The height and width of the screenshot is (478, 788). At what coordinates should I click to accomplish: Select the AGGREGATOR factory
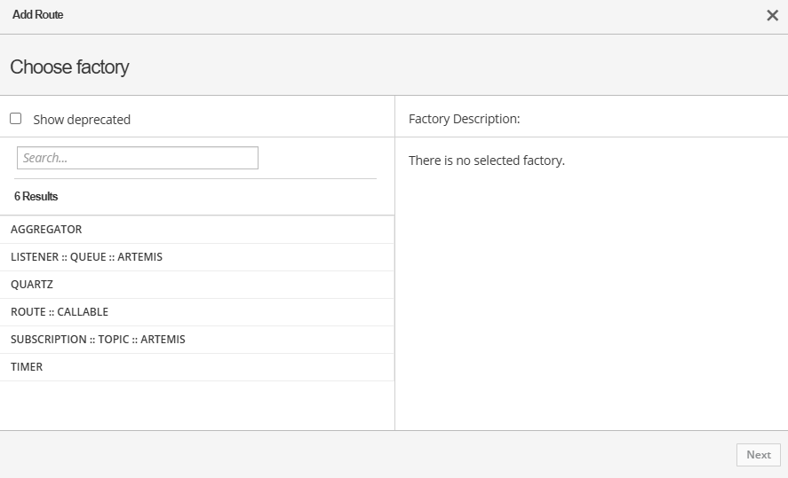(46, 230)
